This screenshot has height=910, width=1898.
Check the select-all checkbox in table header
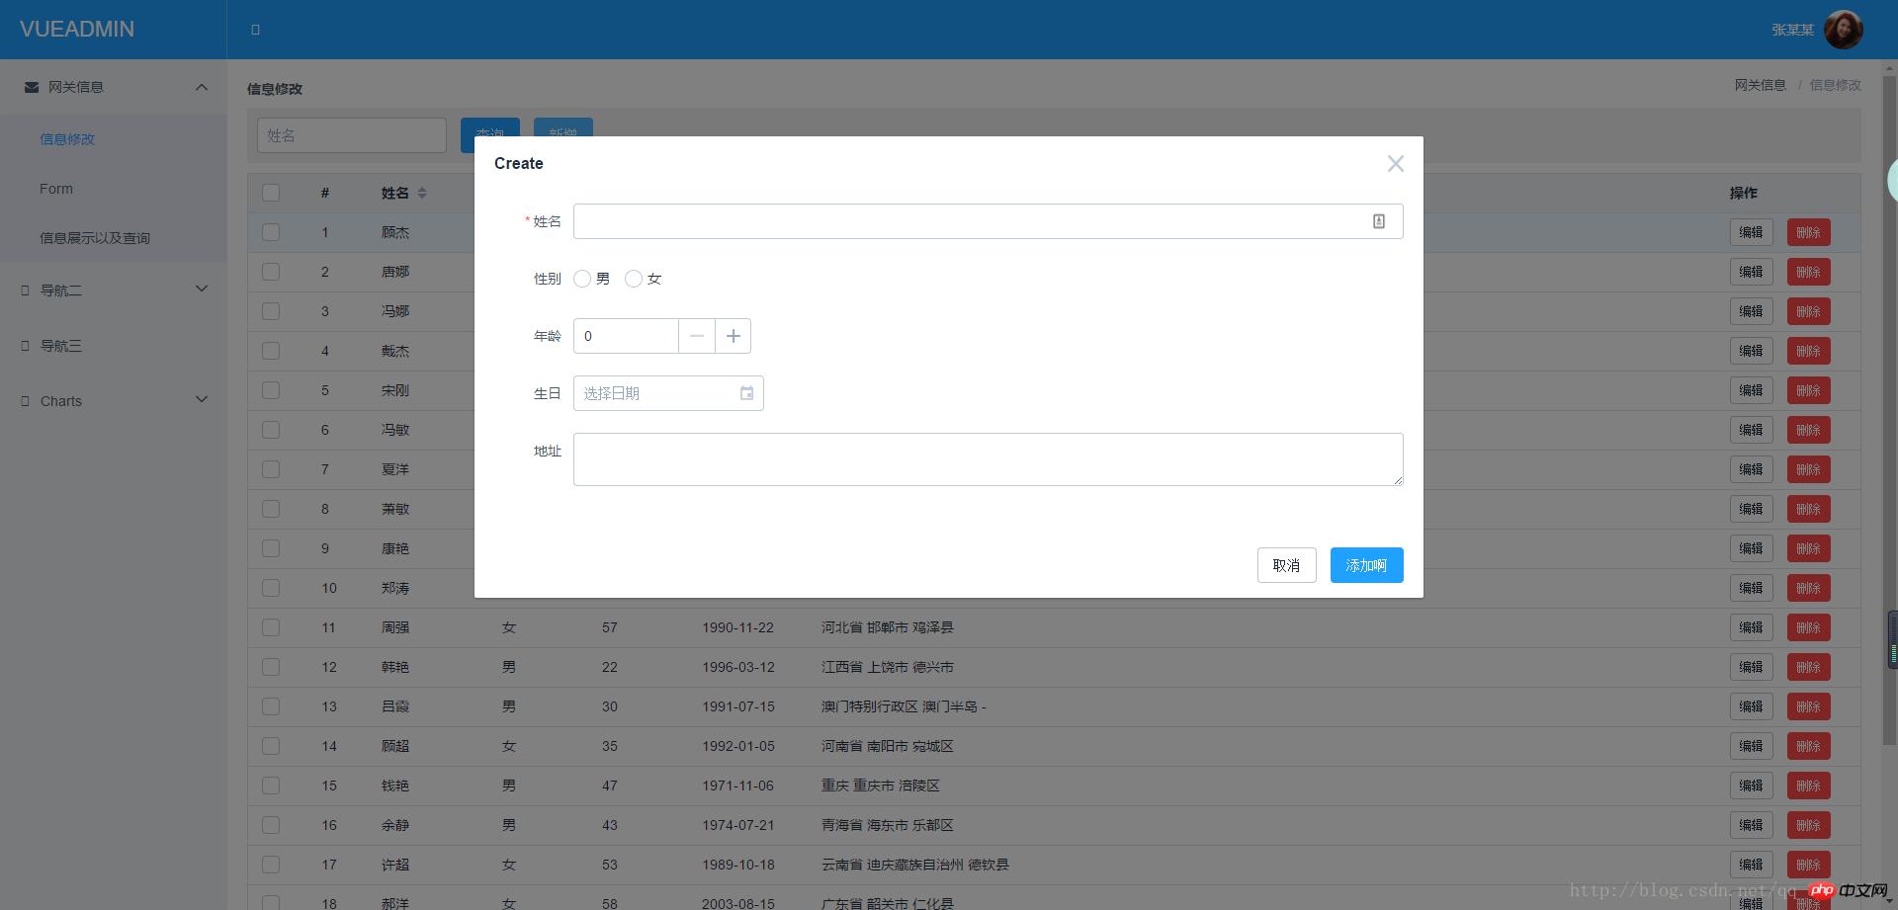click(271, 192)
